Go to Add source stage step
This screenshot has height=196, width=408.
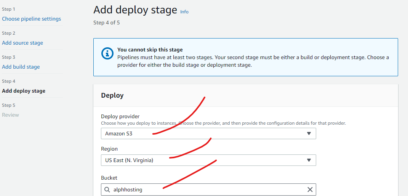(x=22, y=43)
